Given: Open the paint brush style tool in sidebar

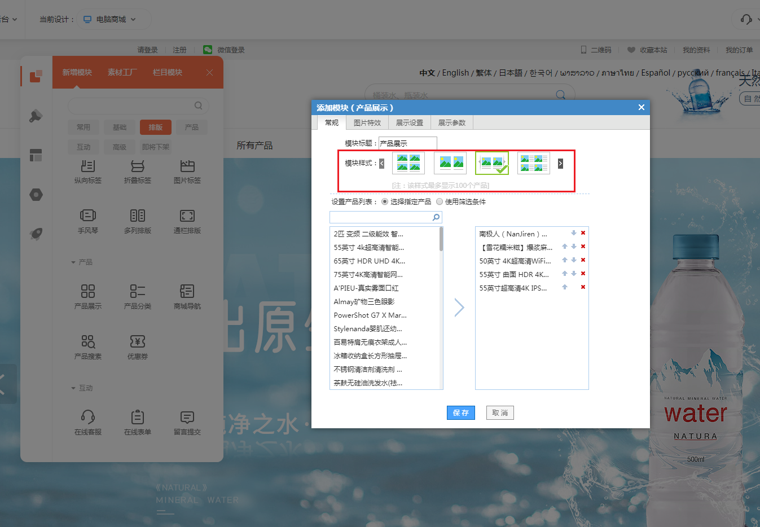Looking at the screenshot, I should click(36, 116).
